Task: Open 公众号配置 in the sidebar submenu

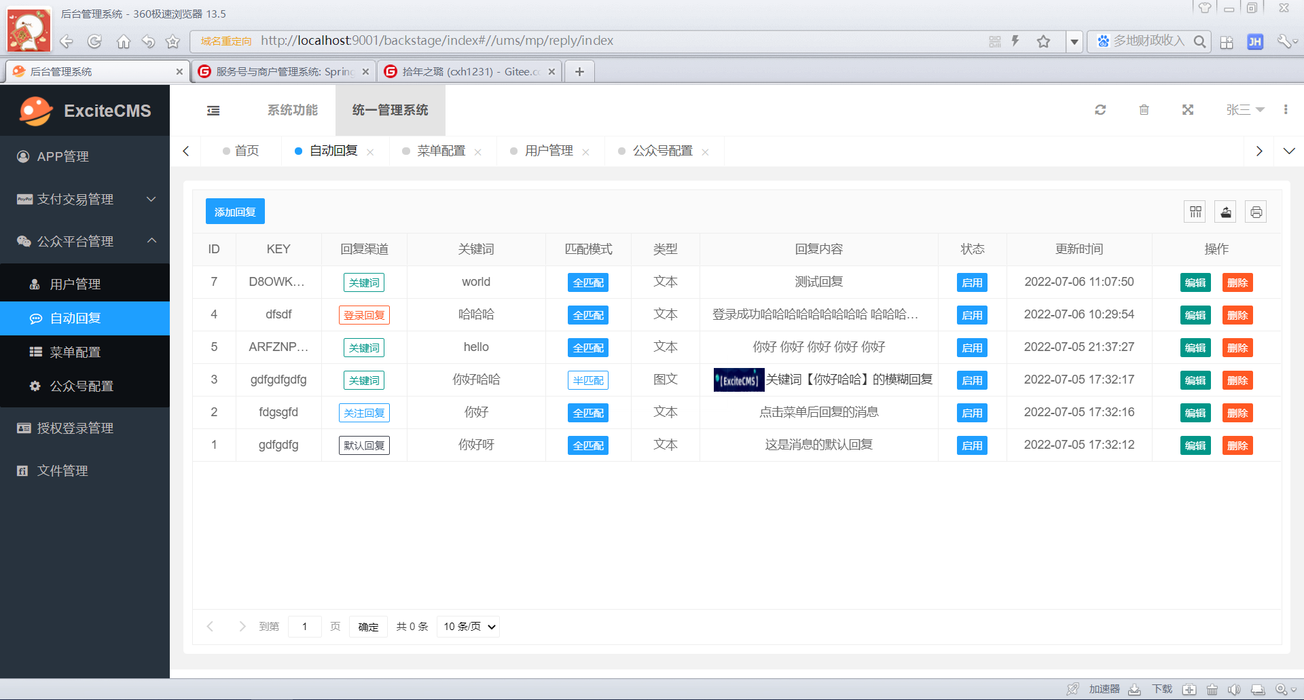Action: (85, 386)
